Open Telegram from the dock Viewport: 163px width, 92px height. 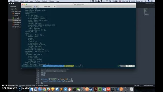(66, 89)
